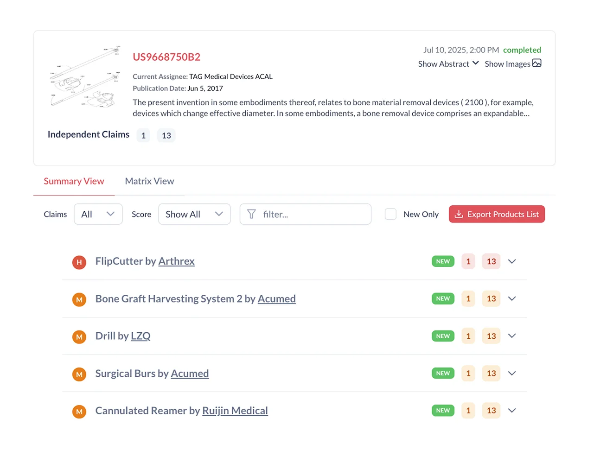The width and height of the screenshot is (594, 456).
Task: Click M badge for Drill by LZQ
Action: pos(79,337)
